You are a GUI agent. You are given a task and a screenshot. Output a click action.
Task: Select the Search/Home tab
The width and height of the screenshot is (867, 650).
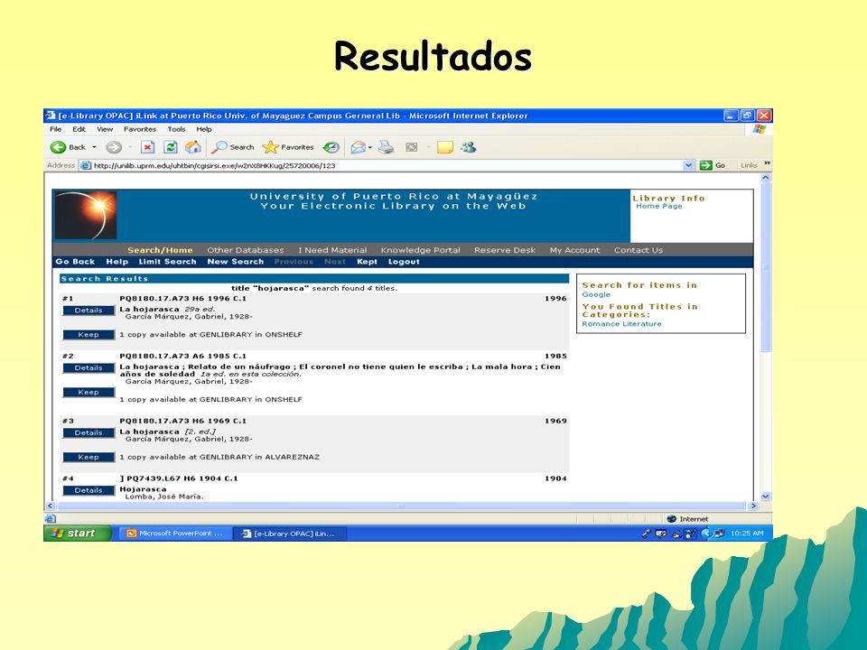(160, 250)
